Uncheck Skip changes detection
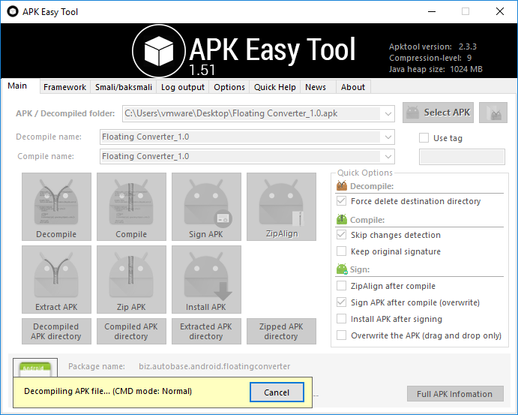The image size is (518, 415). point(341,235)
